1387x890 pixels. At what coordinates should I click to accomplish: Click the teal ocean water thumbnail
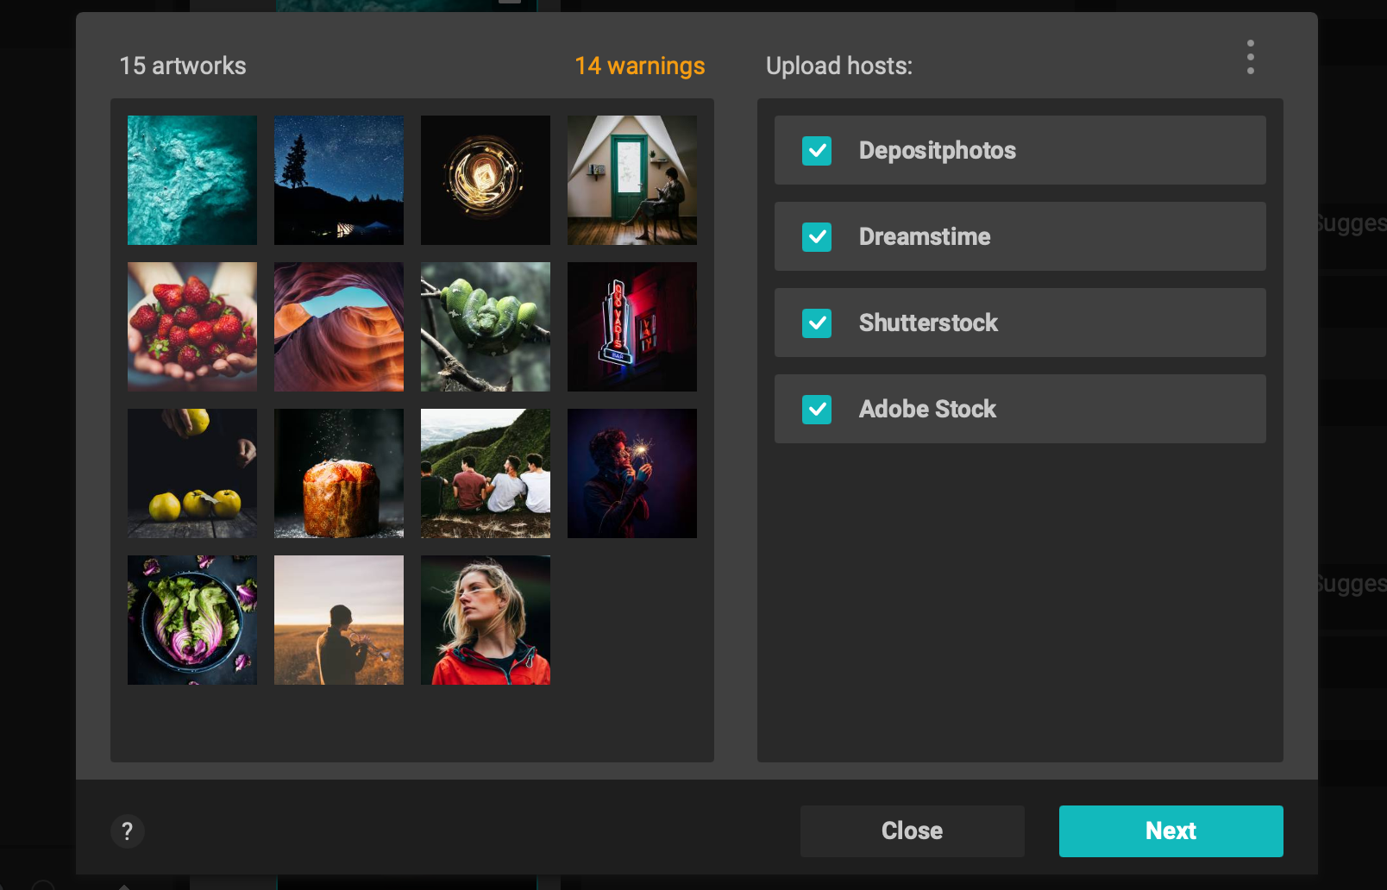(191, 179)
